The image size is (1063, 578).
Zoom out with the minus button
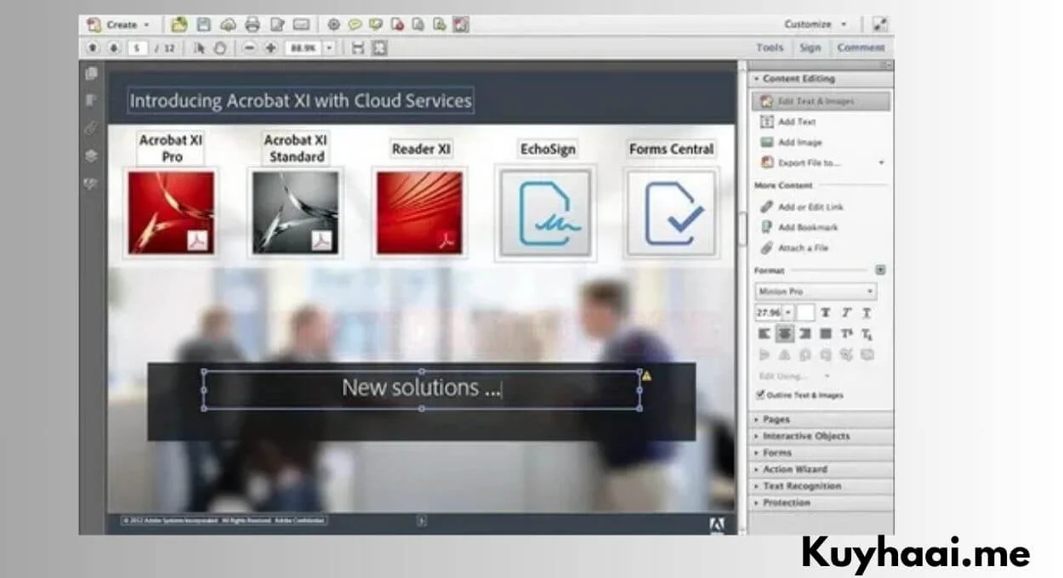pyautogui.click(x=249, y=48)
